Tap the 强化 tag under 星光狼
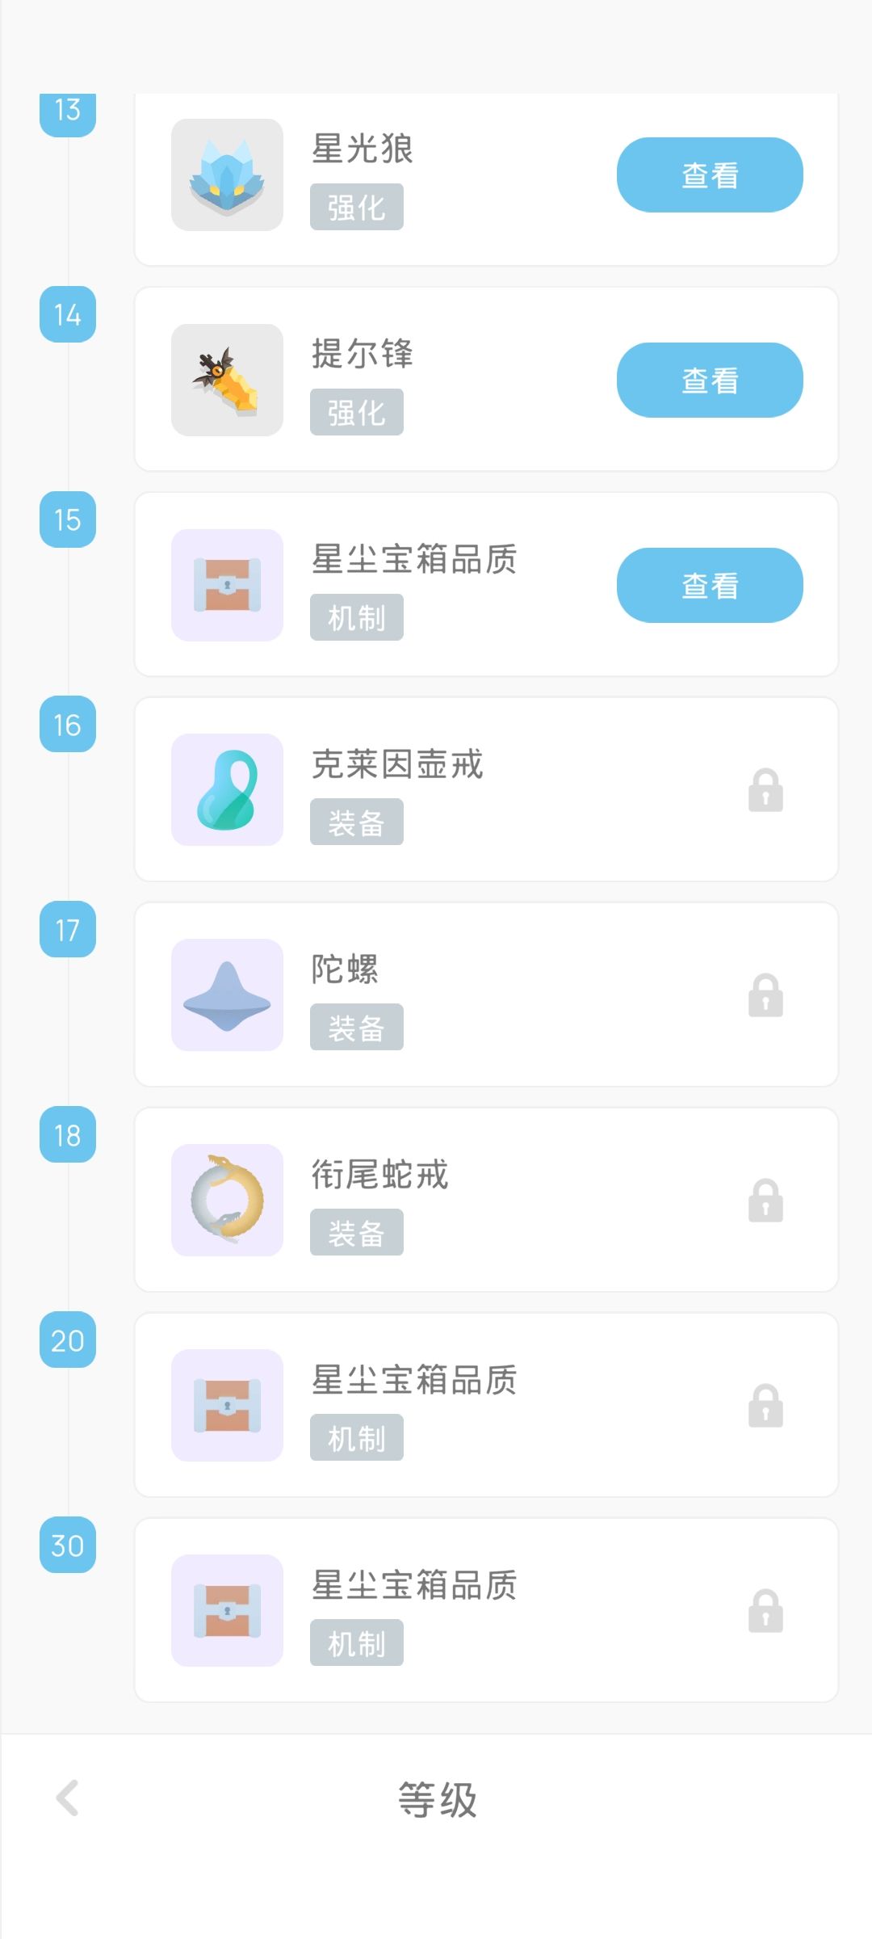 coord(356,208)
